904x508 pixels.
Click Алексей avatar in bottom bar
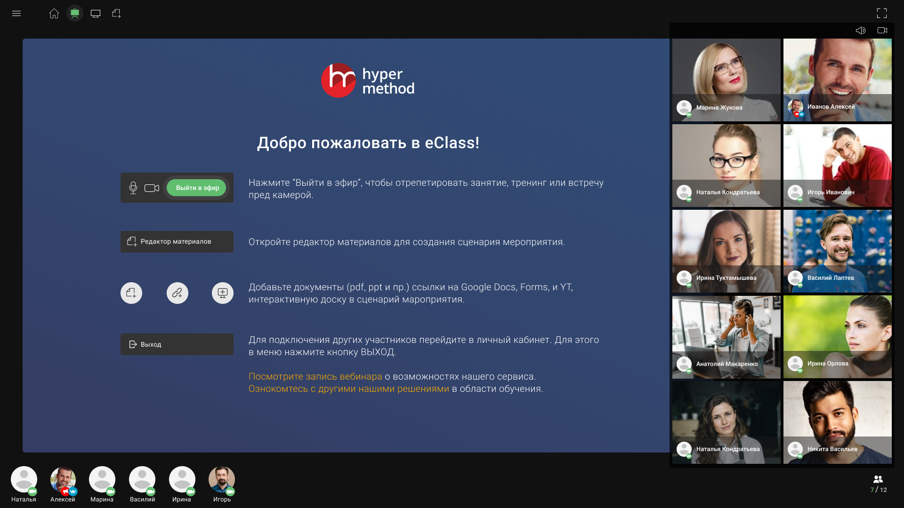(x=63, y=479)
